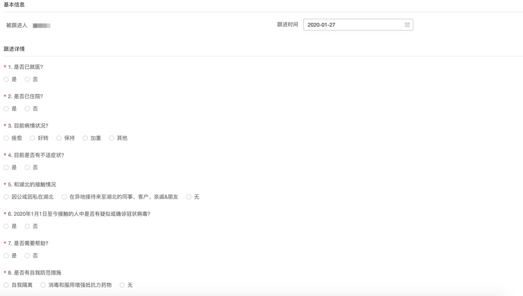Click question text 3. 目前病情状况?

click(28, 126)
